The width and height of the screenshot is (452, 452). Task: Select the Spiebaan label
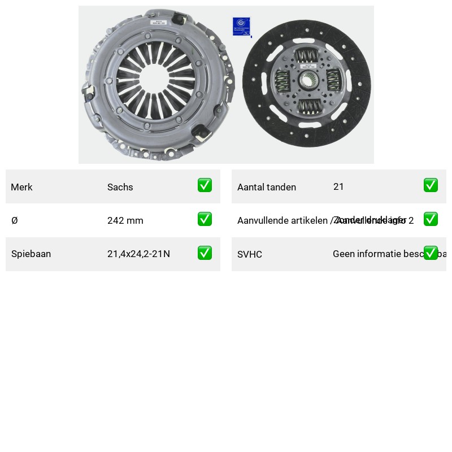pos(31,254)
